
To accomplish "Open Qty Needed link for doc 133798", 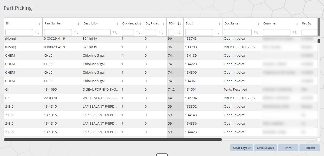I will click(x=122, y=47).
